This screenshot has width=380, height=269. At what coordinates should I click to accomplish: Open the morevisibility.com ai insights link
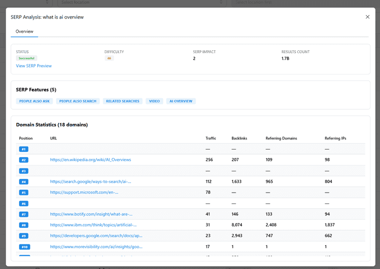(x=96, y=247)
